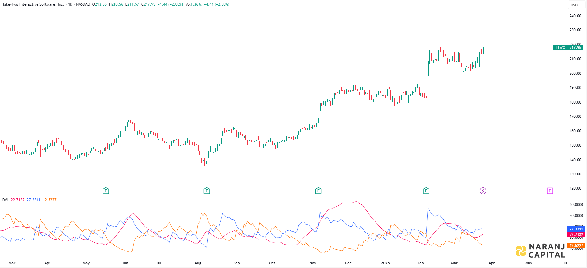
Task: Click the blue 27.3311 axis value tag
Action: (x=576, y=229)
